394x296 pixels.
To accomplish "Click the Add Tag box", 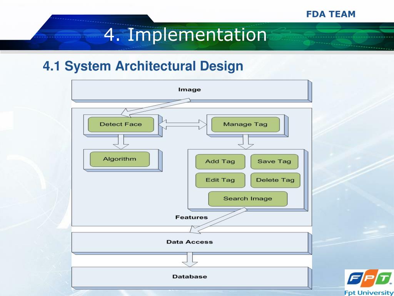I will 220,161.
